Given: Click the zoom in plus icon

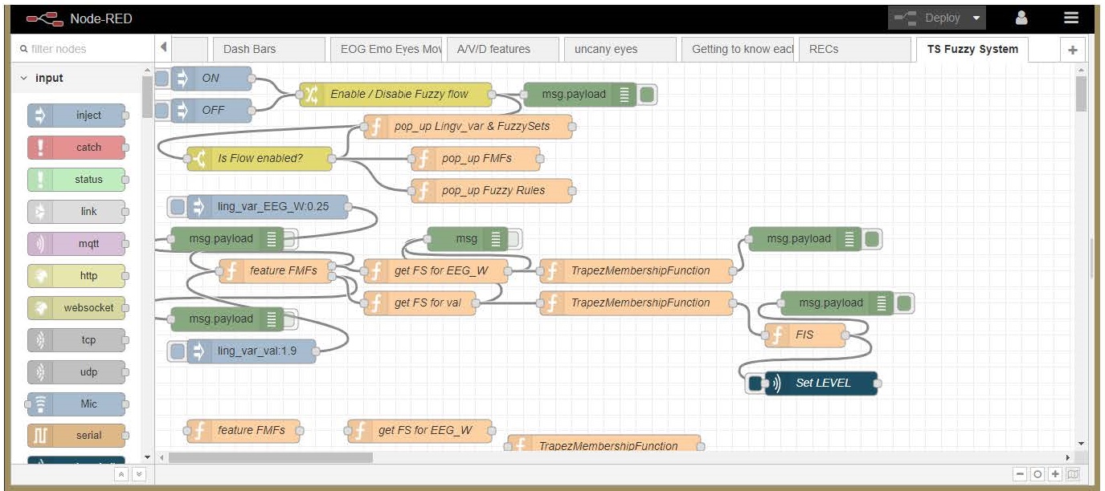Looking at the screenshot, I should pyautogui.click(x=1056, y=474).
